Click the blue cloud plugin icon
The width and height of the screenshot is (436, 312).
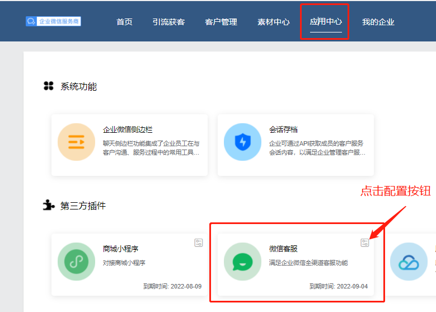(409, 262)
